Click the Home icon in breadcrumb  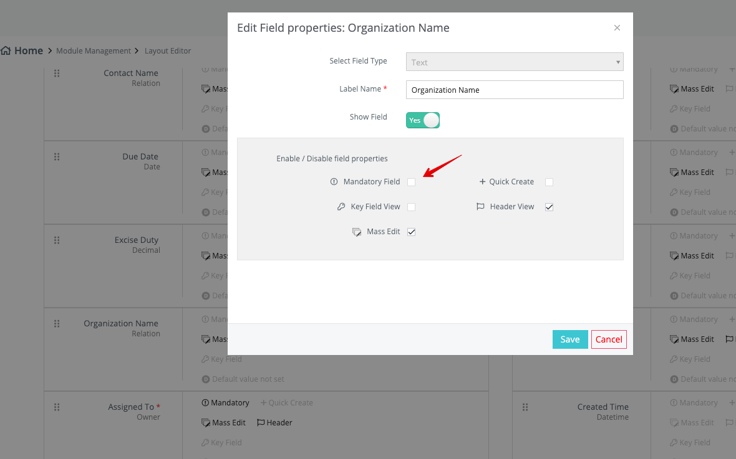point(6,51)
